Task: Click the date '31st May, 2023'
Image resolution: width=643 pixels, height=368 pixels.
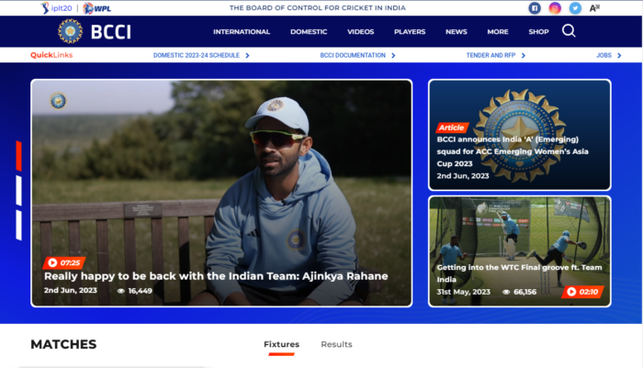Action: [x=463, y=292]
